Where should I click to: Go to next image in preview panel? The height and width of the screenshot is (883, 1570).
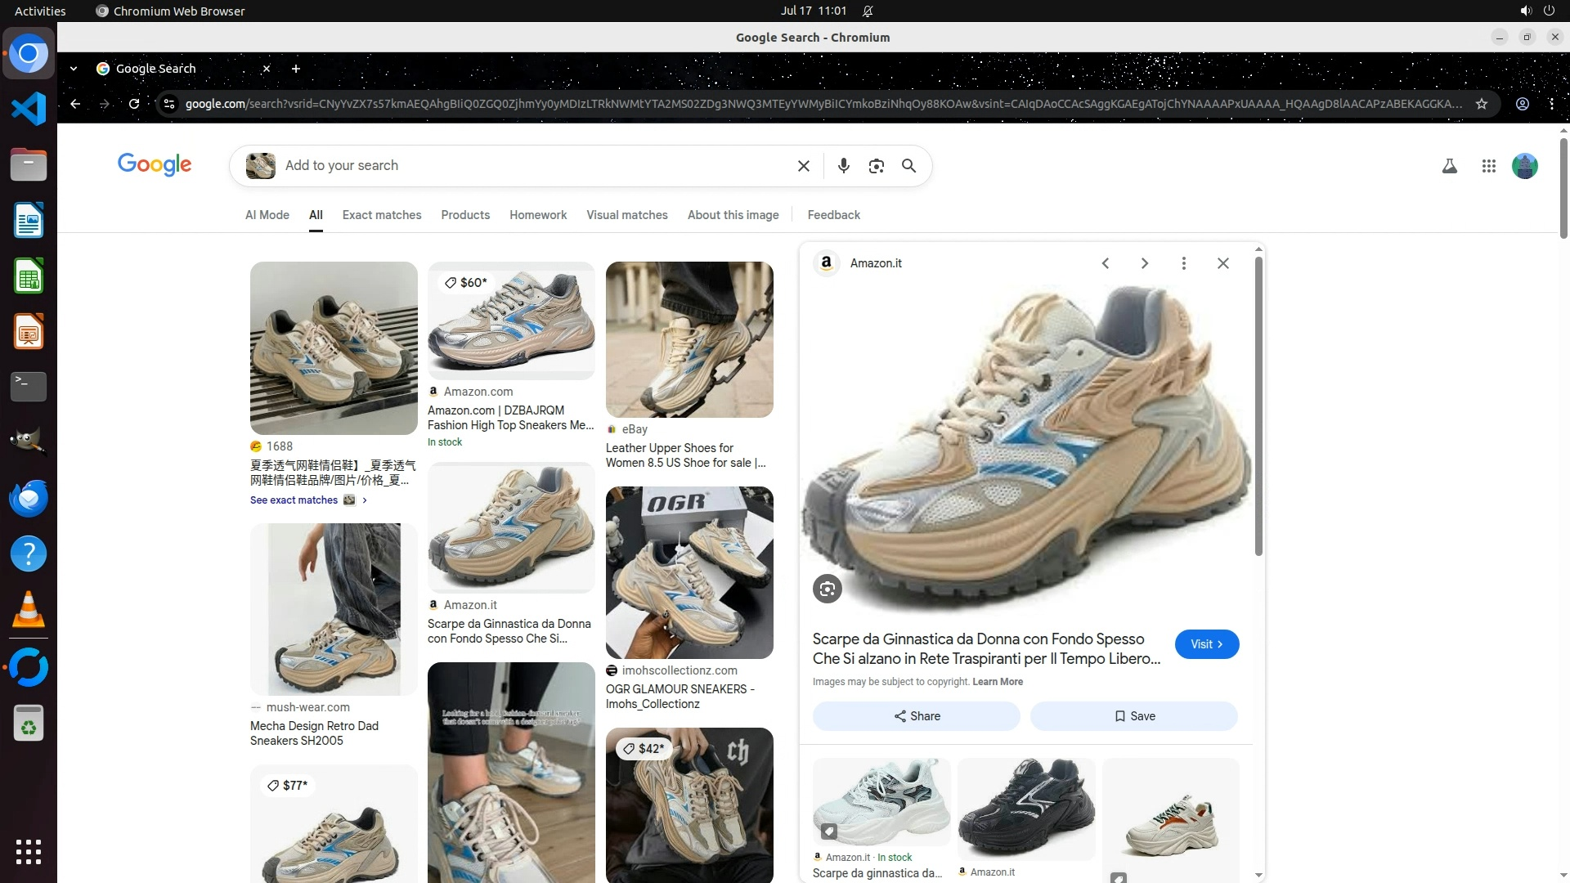(1144, 263)
